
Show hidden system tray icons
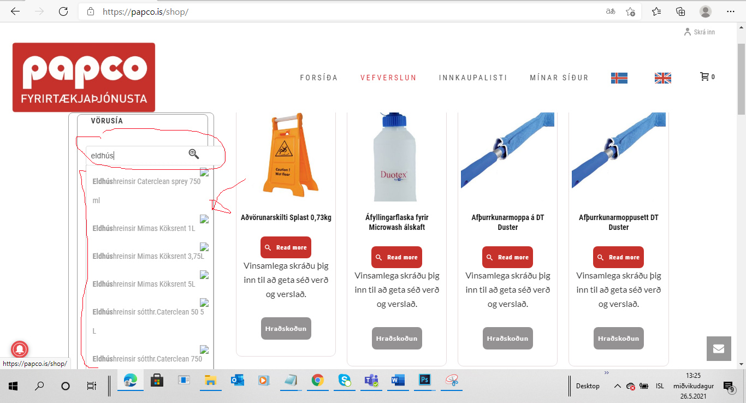pyautogui.click(x=617, y=386)
